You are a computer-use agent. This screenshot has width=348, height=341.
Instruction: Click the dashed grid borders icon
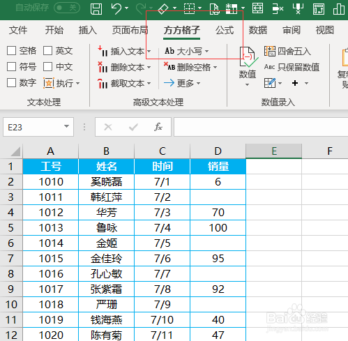(189, 9)
